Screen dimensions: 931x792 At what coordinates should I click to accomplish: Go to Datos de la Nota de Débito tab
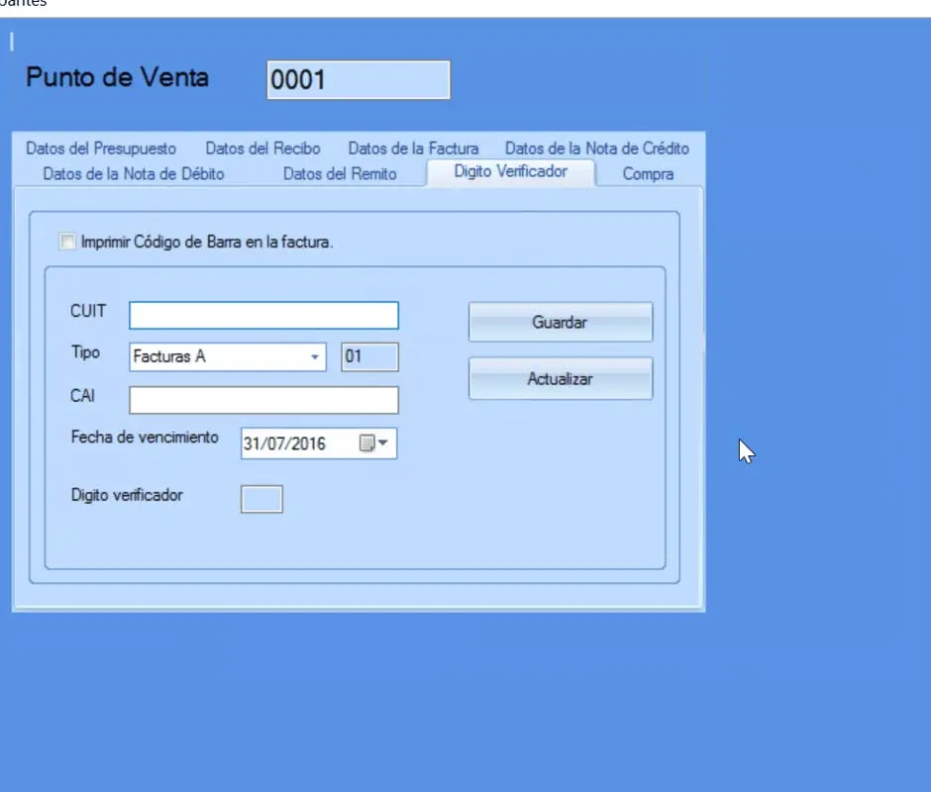(134, 174)
